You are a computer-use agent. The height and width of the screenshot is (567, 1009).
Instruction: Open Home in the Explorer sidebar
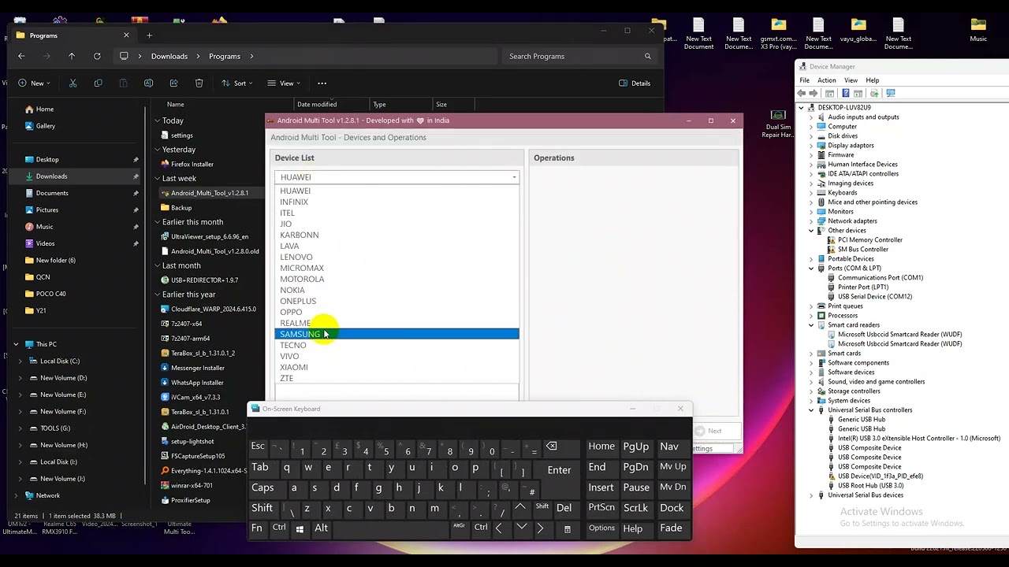(x=45, y=109)
